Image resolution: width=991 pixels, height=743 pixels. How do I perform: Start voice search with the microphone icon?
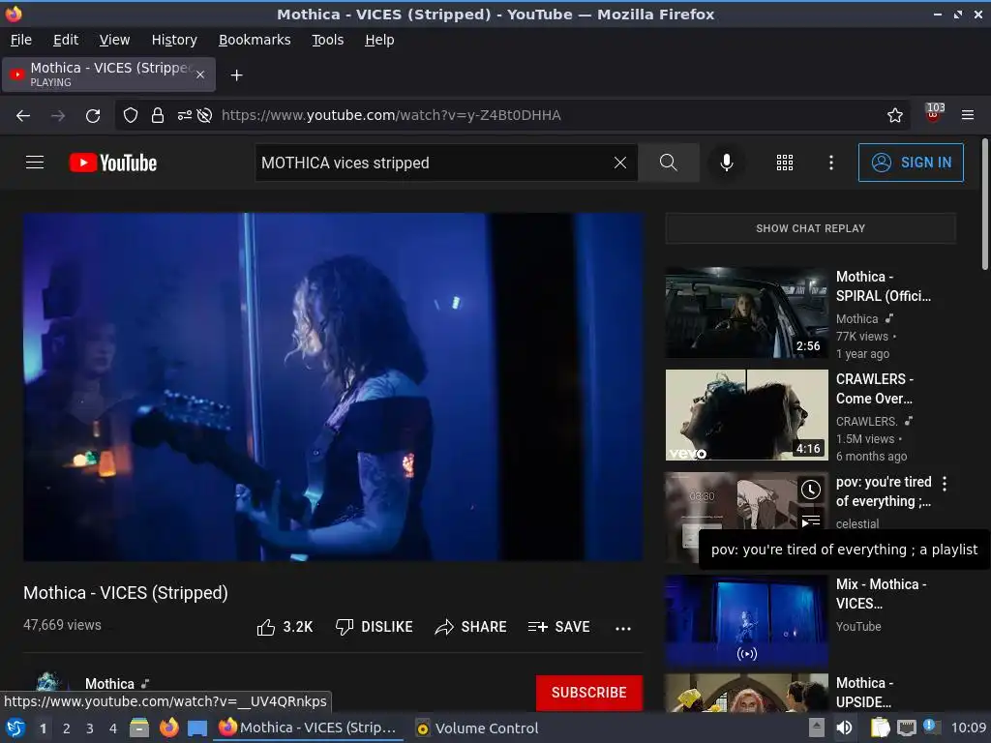pos(727,163)
